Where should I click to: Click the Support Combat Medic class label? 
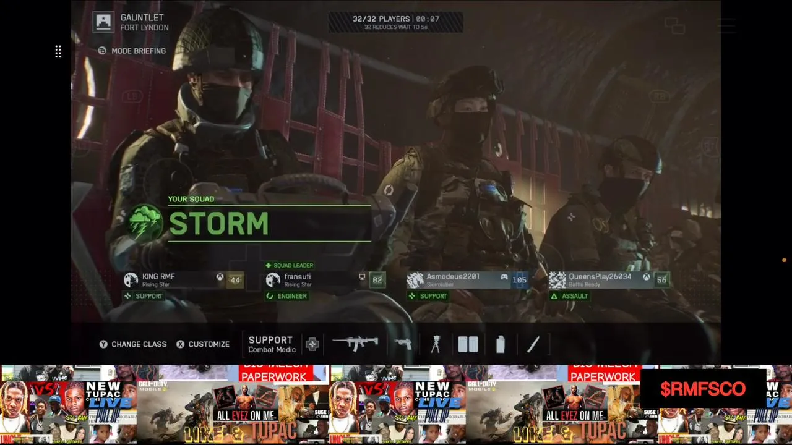(x=272, y=344)
